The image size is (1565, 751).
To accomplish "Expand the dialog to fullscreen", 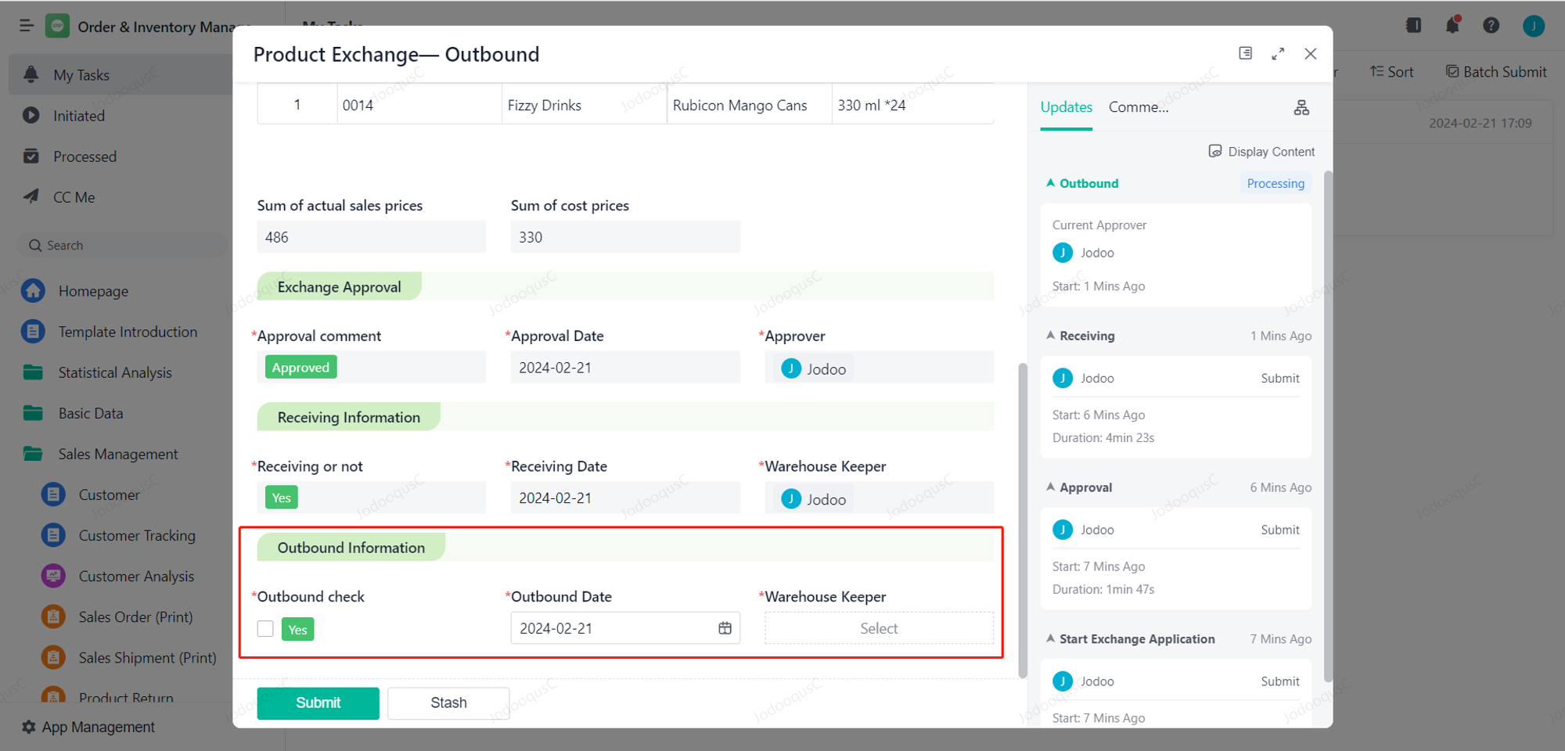I will (1278, 54).
